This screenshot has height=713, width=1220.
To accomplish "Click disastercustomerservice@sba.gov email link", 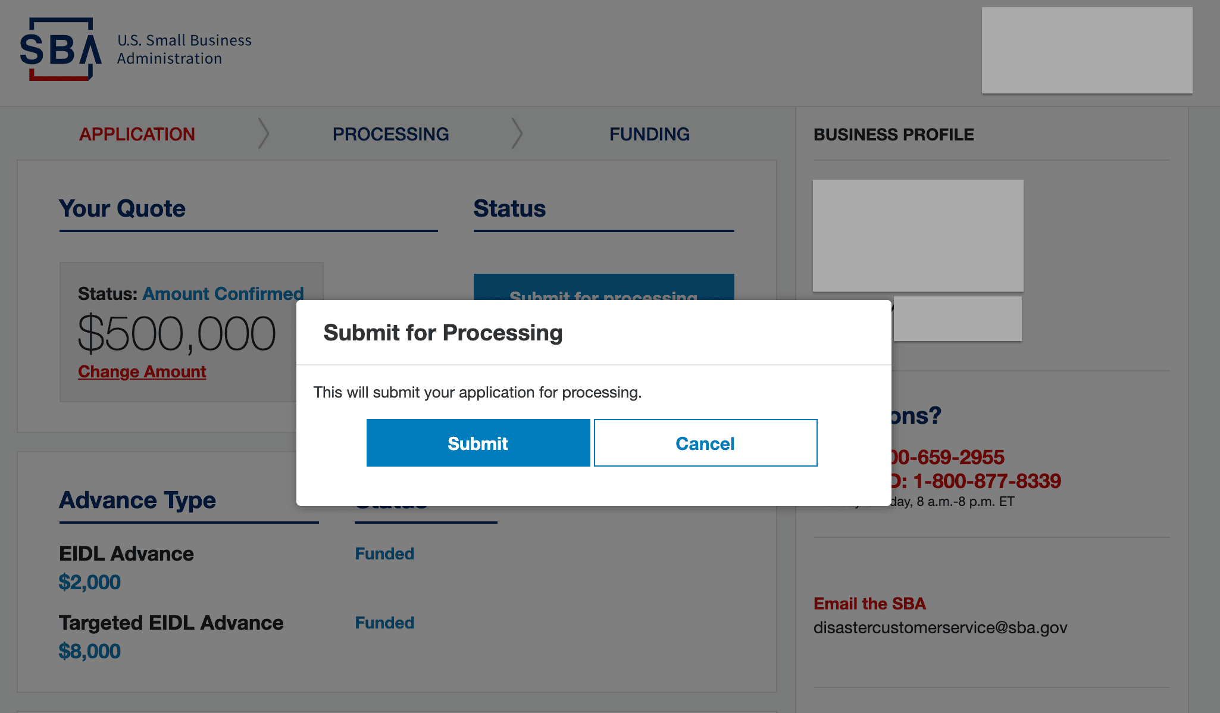I will (x=940, y=628).
